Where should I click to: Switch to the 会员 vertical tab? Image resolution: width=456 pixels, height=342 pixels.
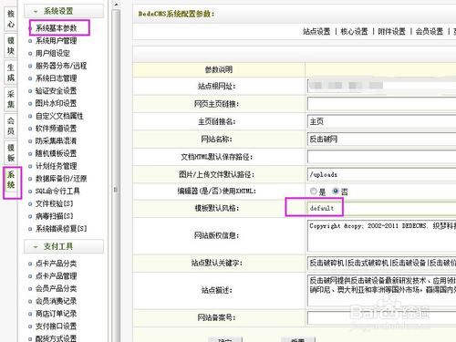click(11, 126)
